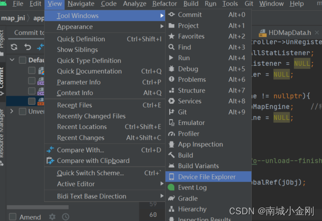Open the Tools menu
Image resolution: width=322 pixels, height=221 pixels.
tap(230, 4)
